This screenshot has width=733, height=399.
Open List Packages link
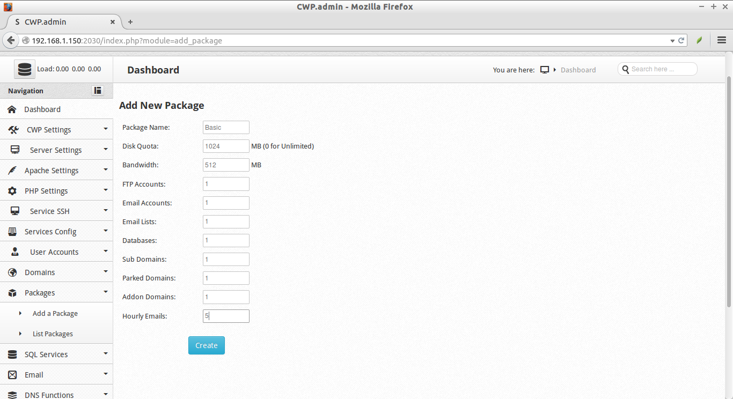[x=53, y=333]
